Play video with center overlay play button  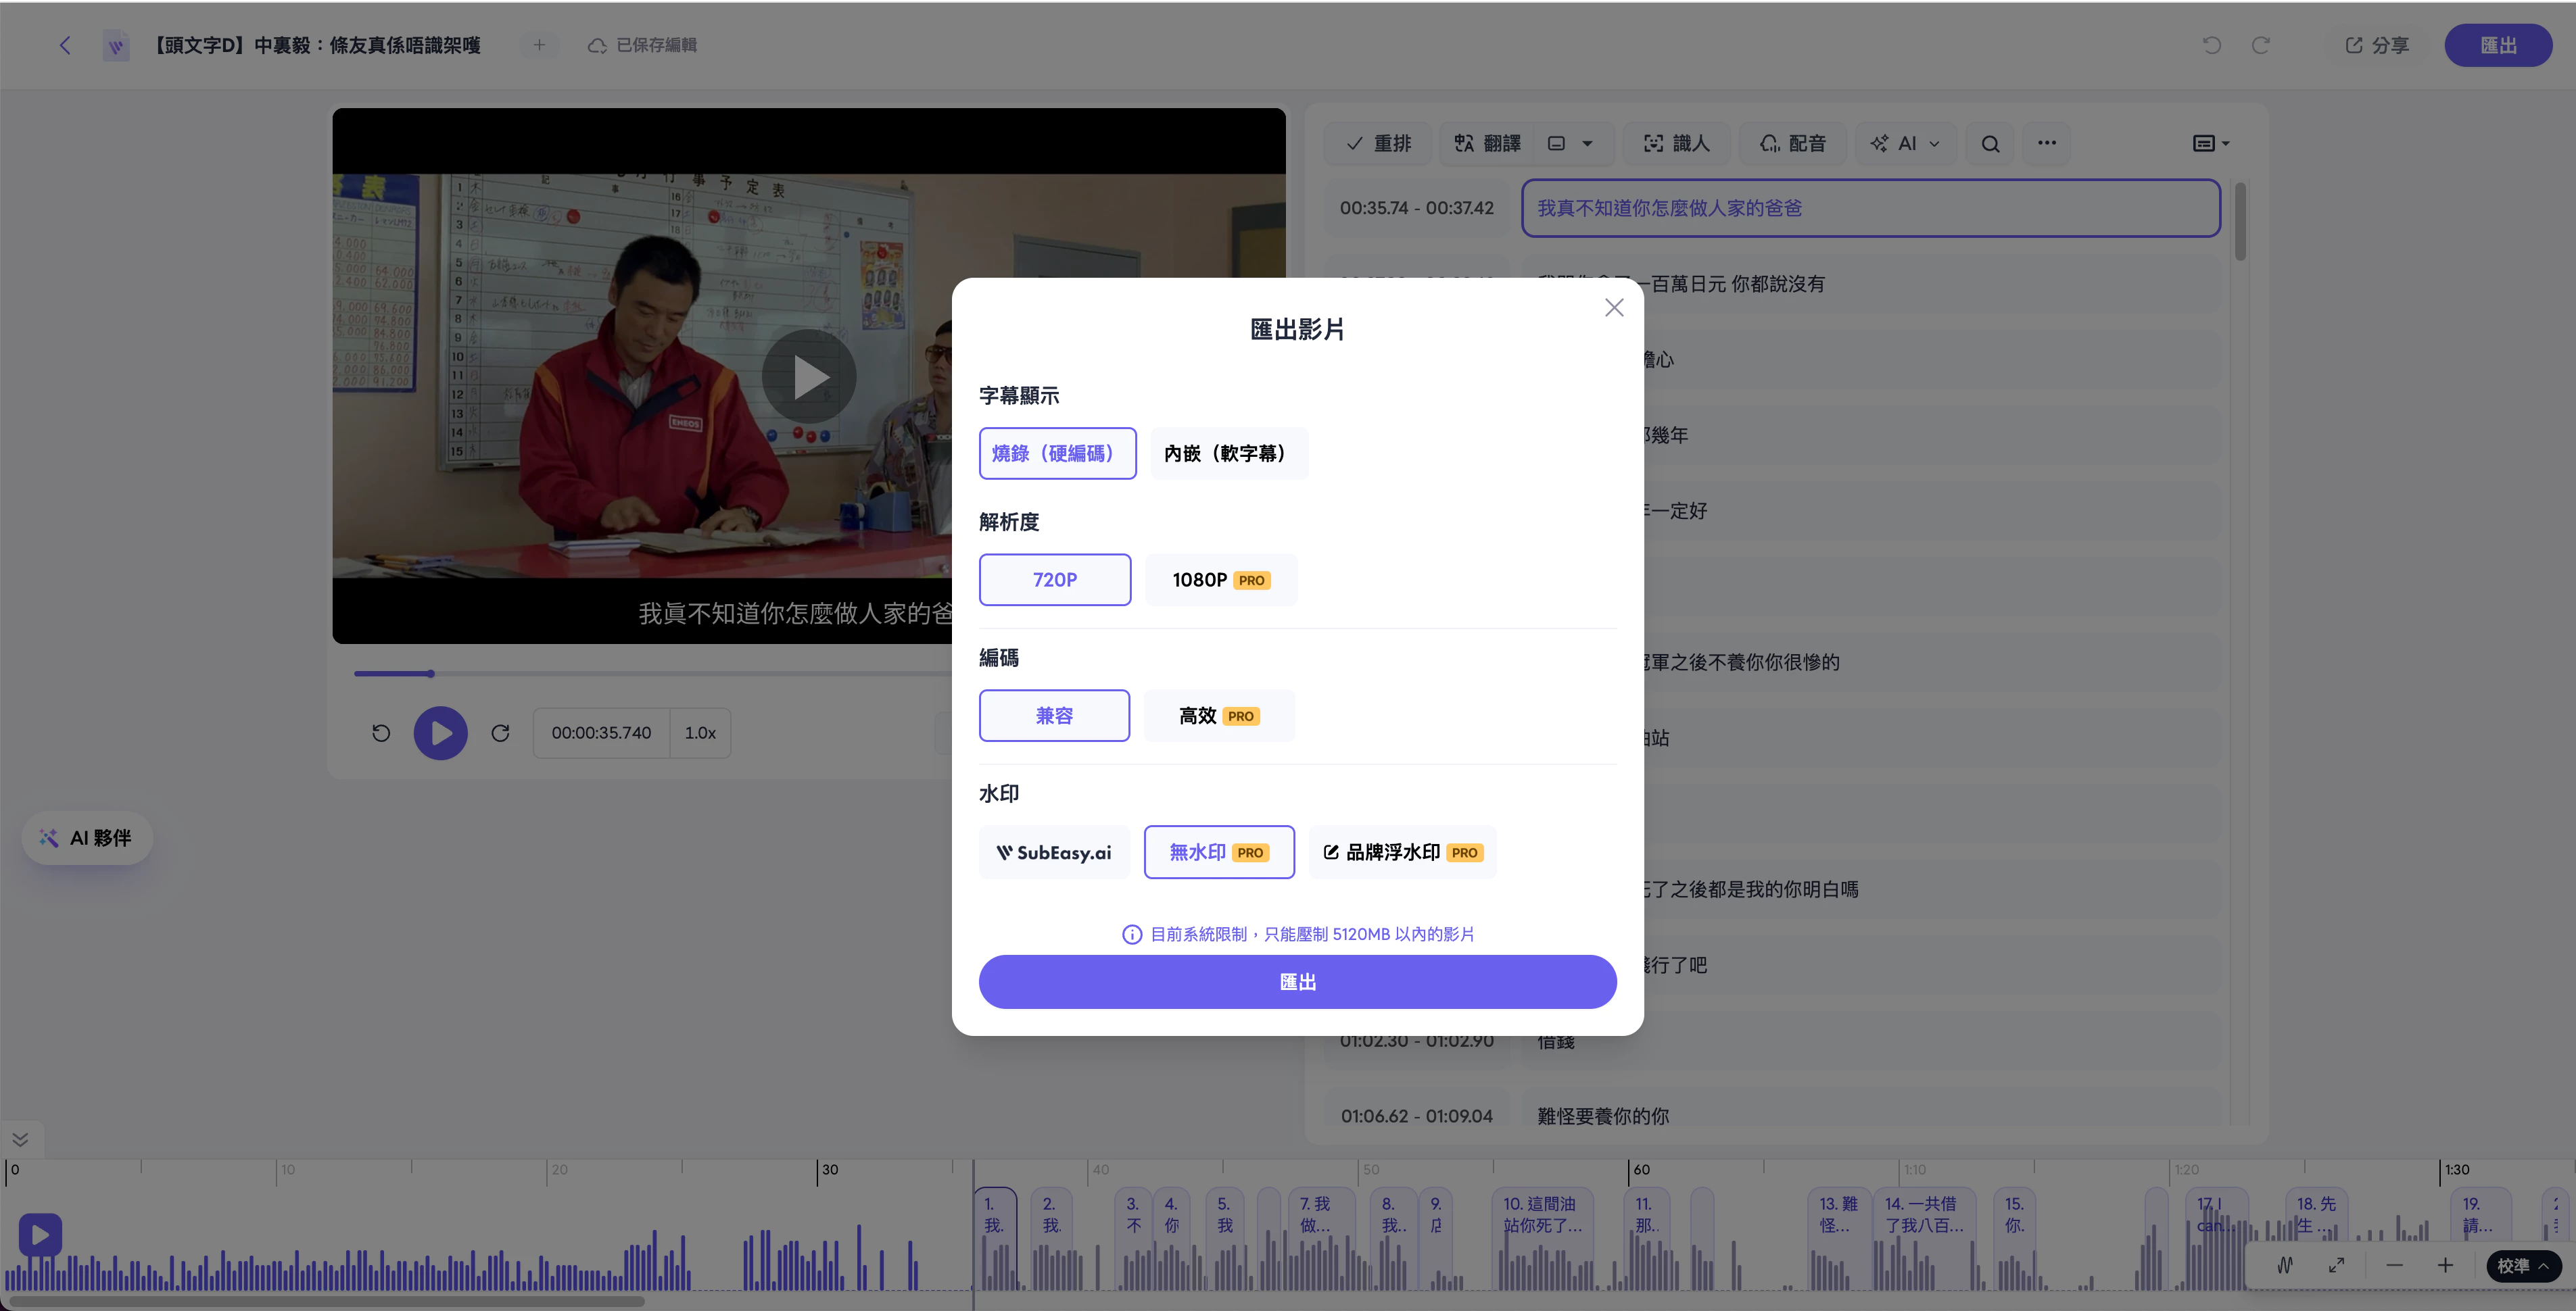[x=809, y=376]
